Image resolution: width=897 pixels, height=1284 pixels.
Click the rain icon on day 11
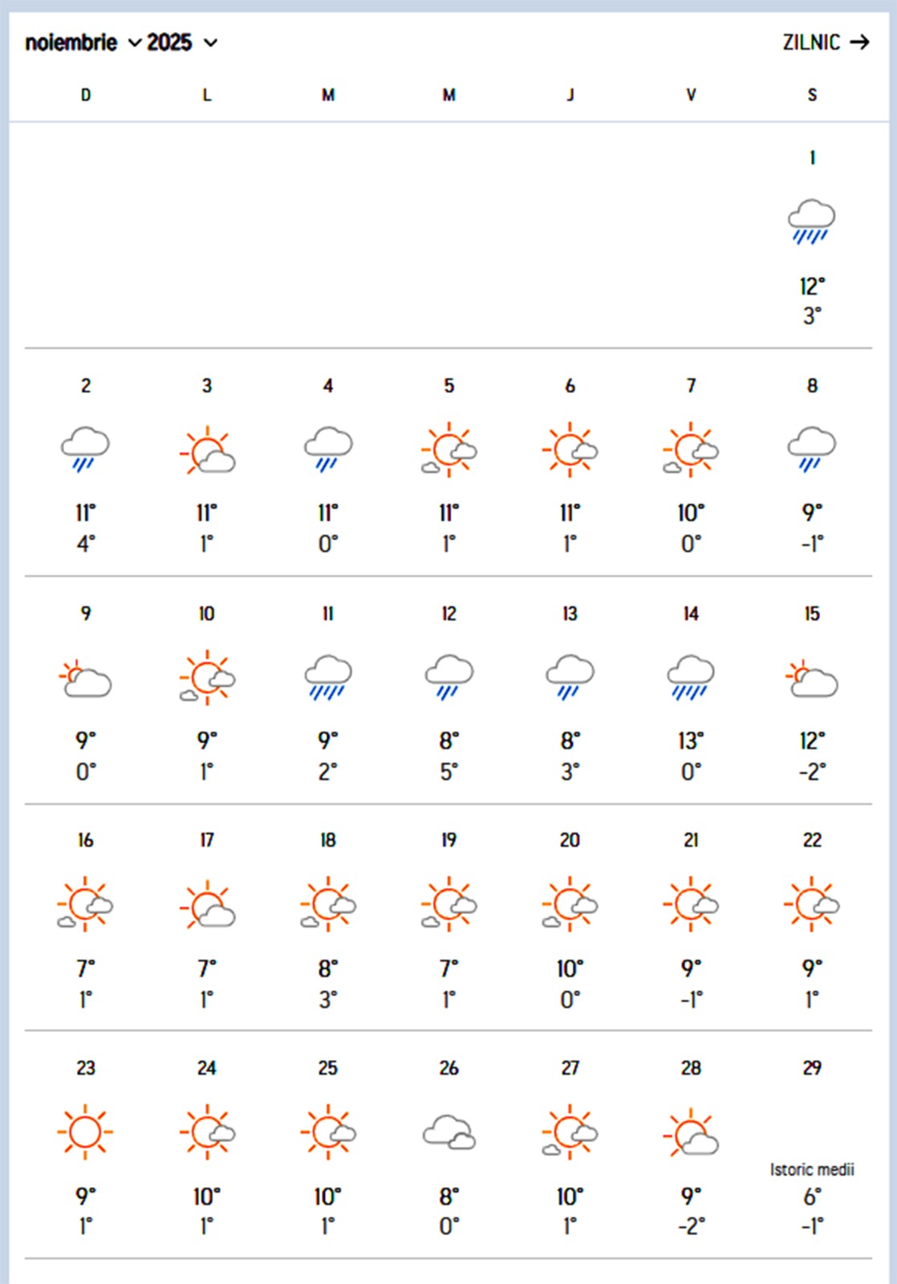(328, 677)
